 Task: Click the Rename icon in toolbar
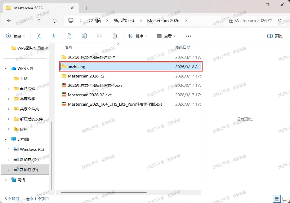(84, 36)
